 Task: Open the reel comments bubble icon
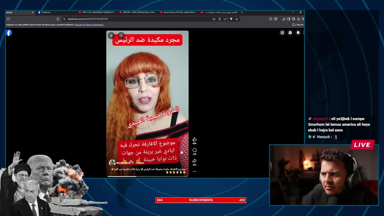194,150
